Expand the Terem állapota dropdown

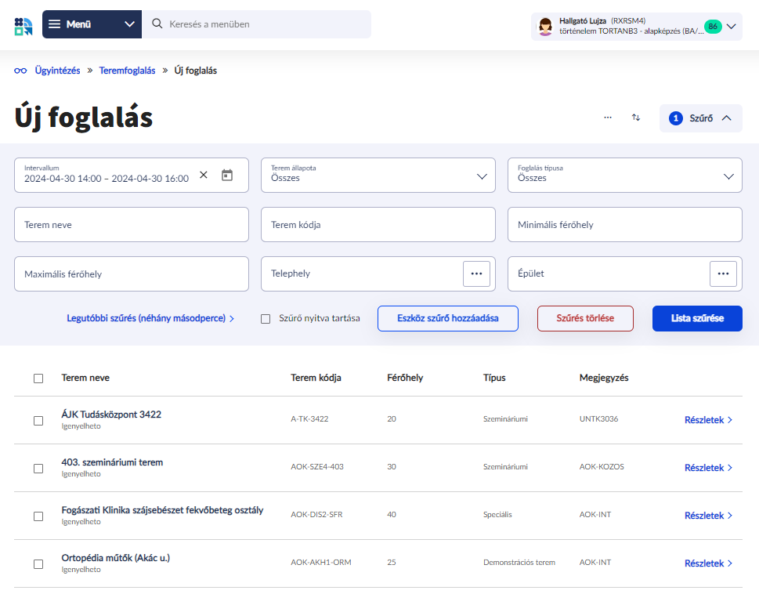click(378, 176)
